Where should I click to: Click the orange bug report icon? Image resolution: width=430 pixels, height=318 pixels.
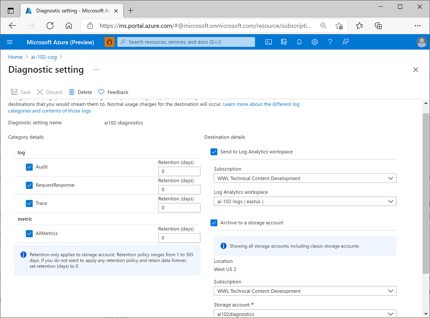(x=109, y=42)
